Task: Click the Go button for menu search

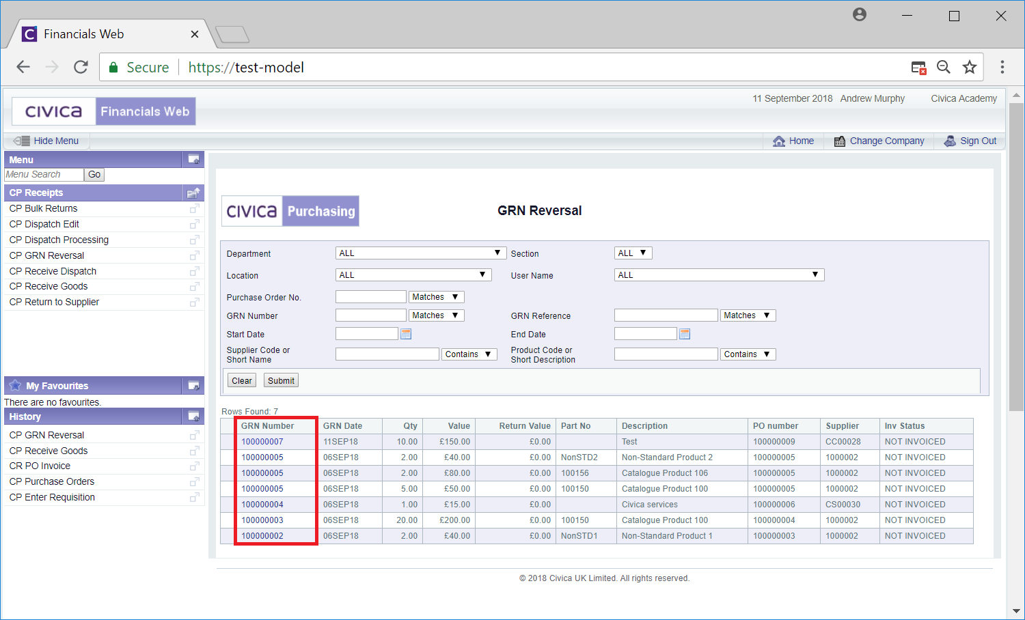Action: coord(94,175)
